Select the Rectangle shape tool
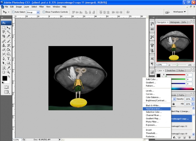Screen dimensions: 196x141 click(8, 63)
